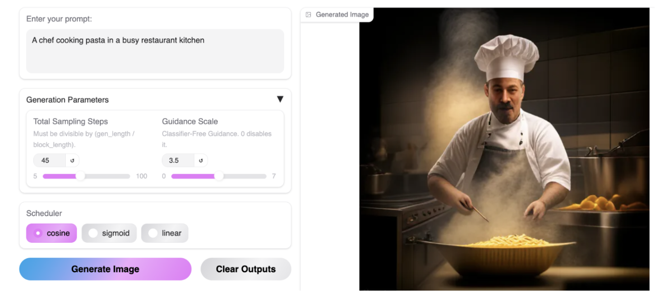The image size is (655, 298).
Task: Select the cosine scheduler option
Action: (x=51, y=233)
